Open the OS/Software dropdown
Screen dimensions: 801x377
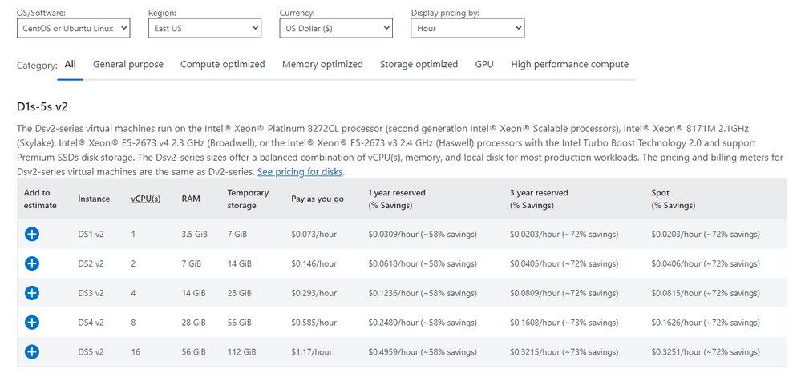click(73, 28)
